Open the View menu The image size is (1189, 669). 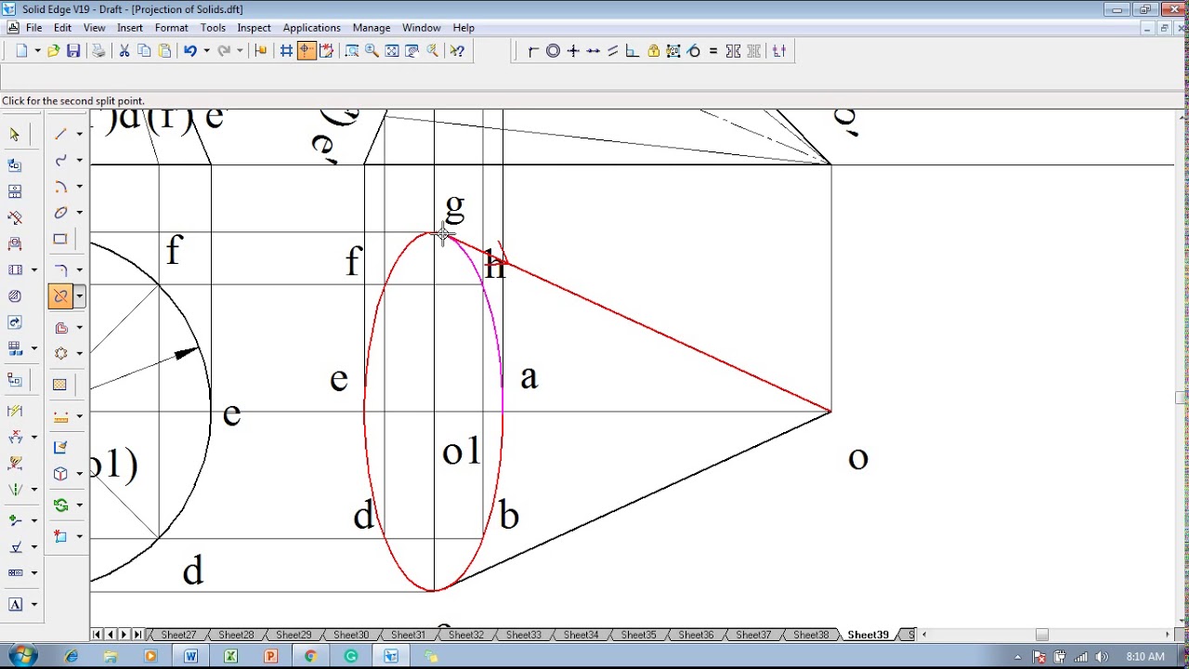pos(95,28)
